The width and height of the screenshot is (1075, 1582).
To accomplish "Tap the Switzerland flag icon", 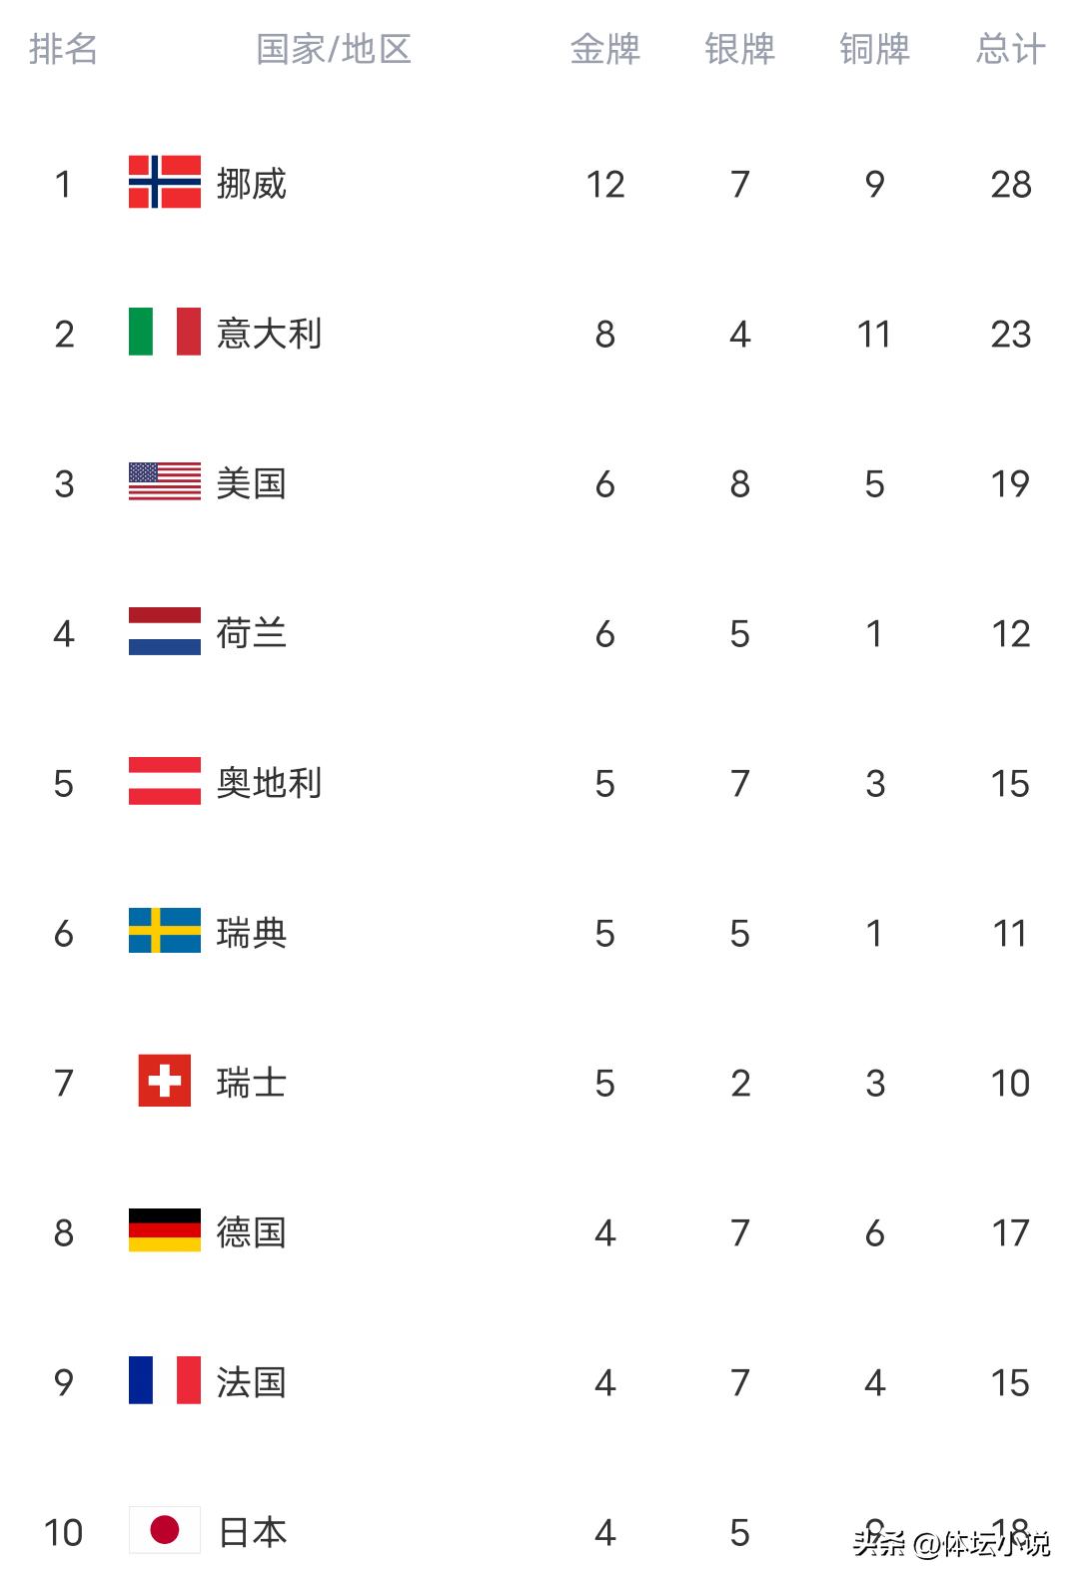I will tap(164, 1082).
